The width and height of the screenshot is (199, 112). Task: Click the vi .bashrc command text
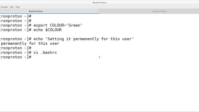tap(45, 53)
